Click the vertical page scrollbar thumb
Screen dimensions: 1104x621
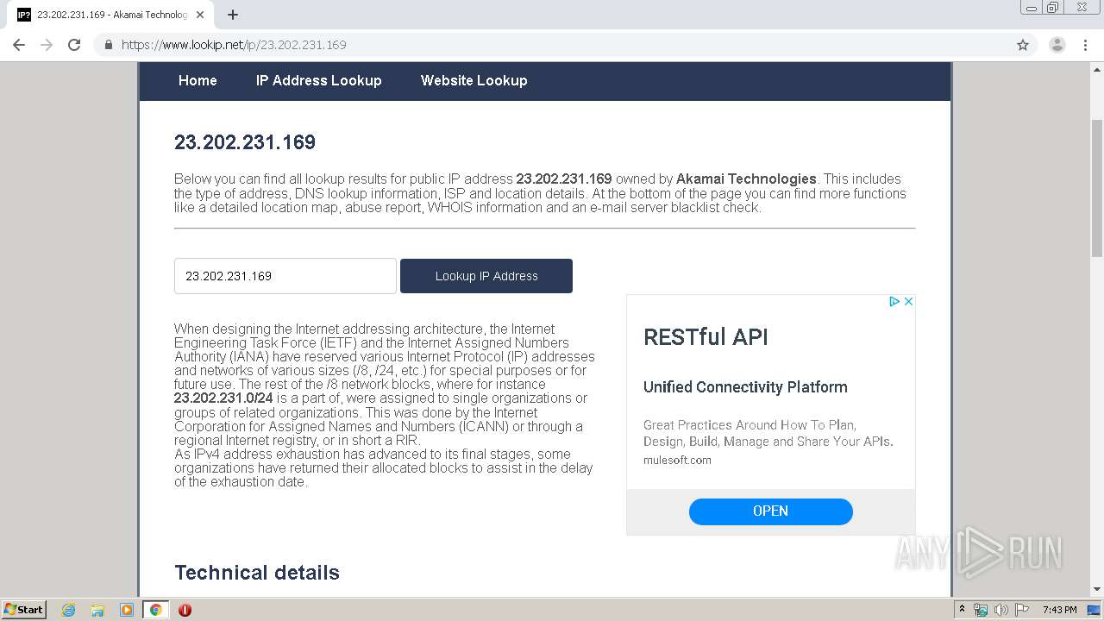pyautogui.click(x=1097, y=188)
